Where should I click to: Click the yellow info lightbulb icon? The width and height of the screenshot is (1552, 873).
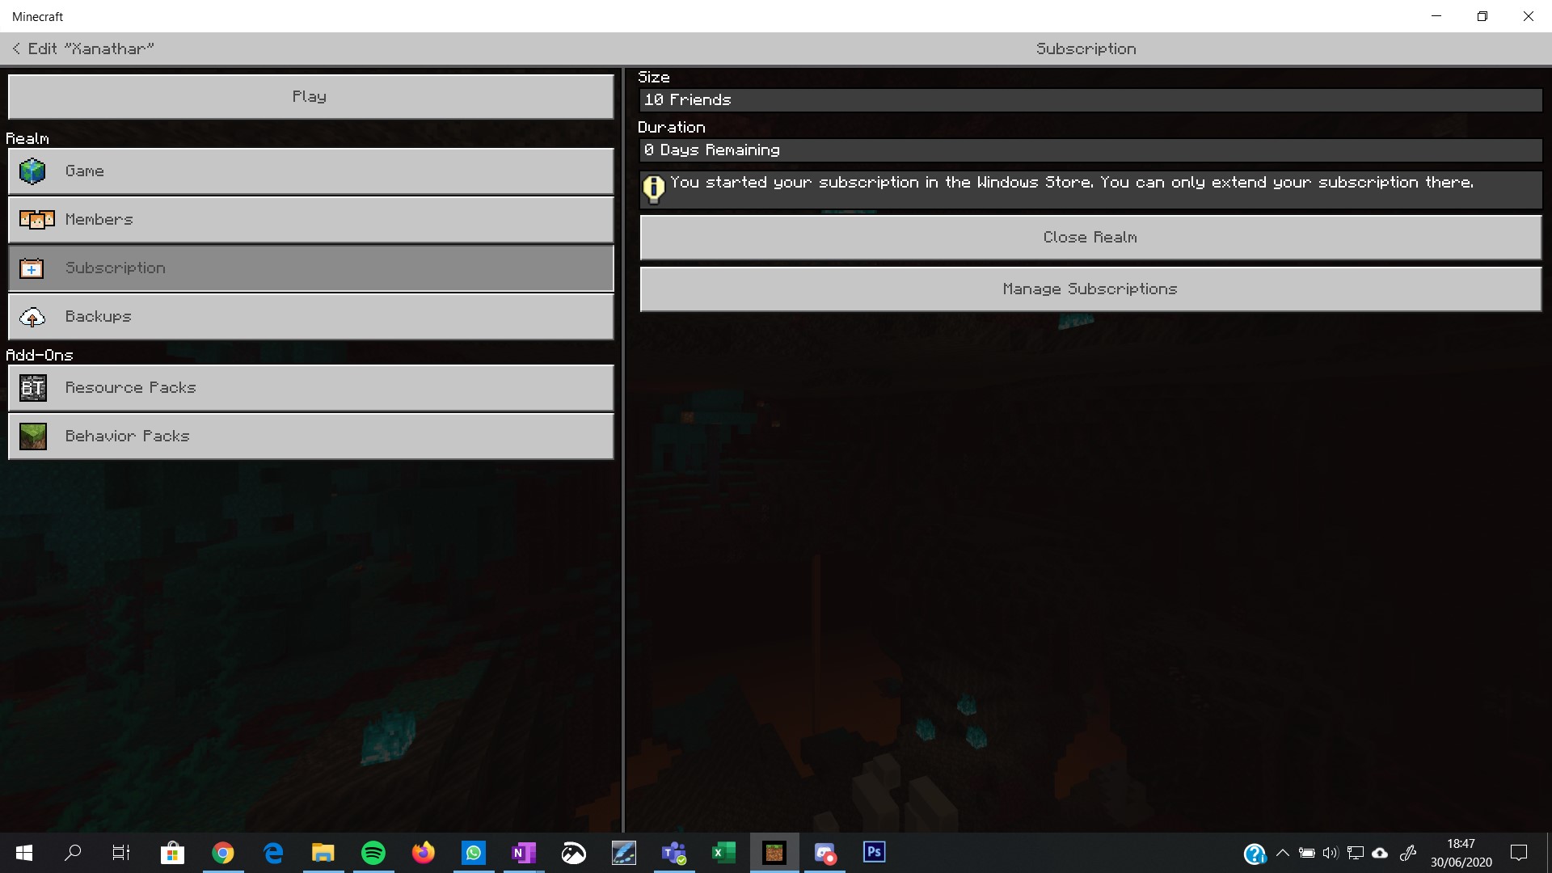tap(653, 189)
